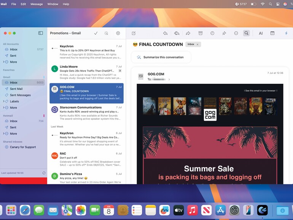Open the calendar panel icon
The image size is (293, 220).
click(272, 33)
